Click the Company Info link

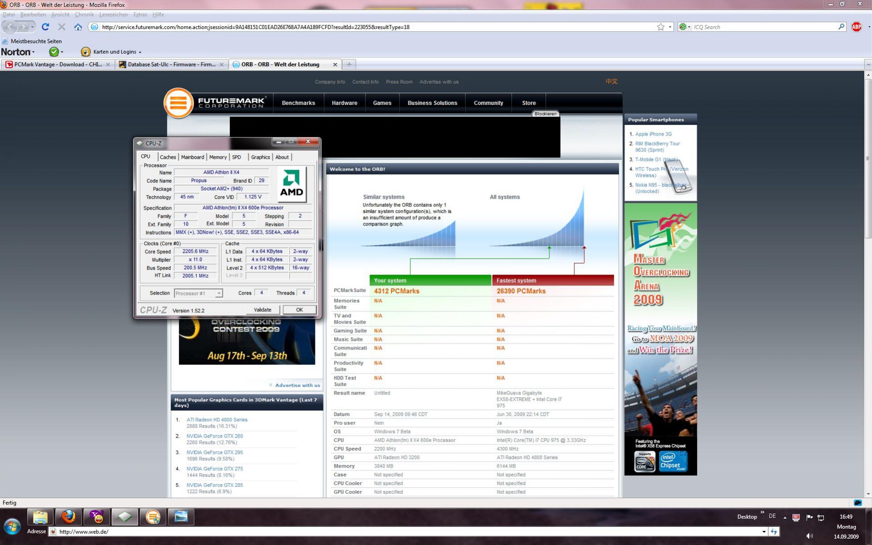[330, 82]
